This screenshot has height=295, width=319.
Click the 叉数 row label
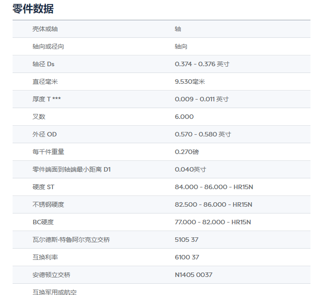(x=39, y=117)
